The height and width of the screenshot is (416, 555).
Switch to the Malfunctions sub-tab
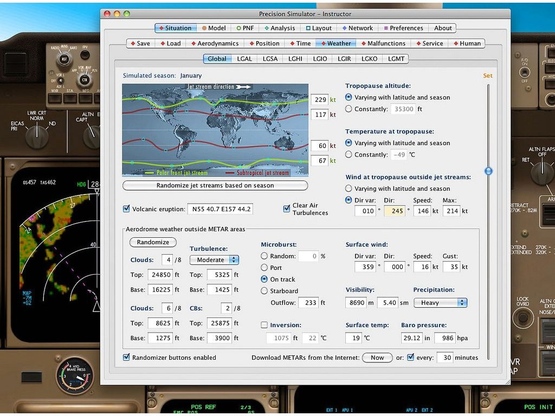point(383,43)
